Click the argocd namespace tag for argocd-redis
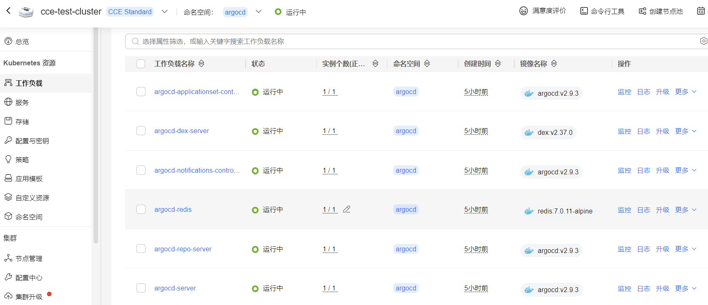Viewport: 708px width, 305px height. [x=406, y=209]
